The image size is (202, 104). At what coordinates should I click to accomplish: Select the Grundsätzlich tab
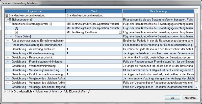[22, 91]
